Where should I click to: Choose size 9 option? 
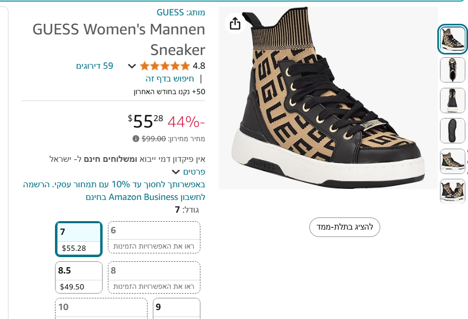click(x=176, y=308)
